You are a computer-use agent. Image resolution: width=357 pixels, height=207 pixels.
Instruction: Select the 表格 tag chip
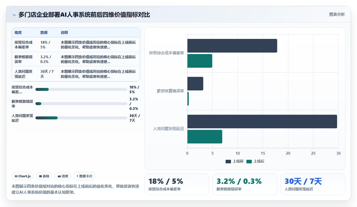click(x=44, y=176)
